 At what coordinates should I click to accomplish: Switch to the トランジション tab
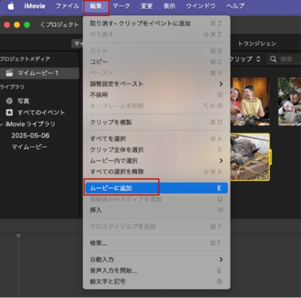[257, 44]
